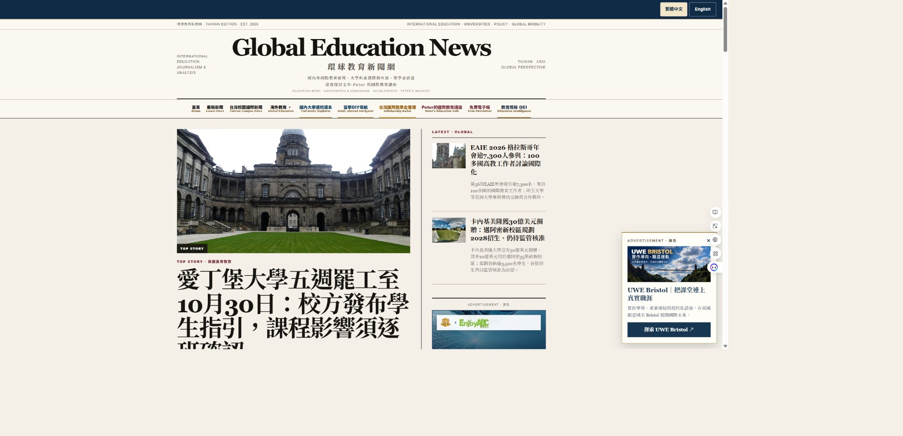
Task: Open the reading mode book icon
Action: click(715, 212)
